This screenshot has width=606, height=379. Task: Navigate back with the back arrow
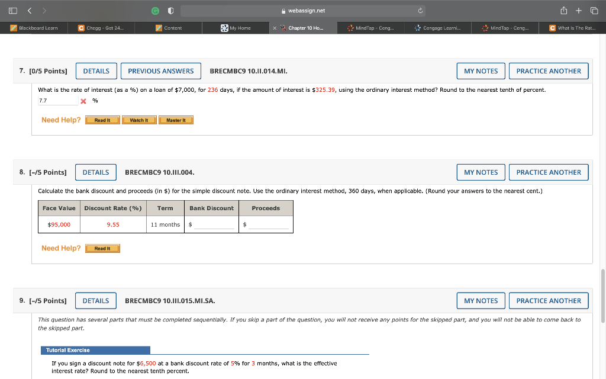(28, 10)
